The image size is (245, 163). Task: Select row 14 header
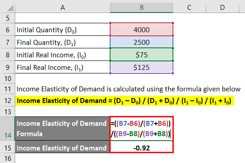click(x=8, y=129)
